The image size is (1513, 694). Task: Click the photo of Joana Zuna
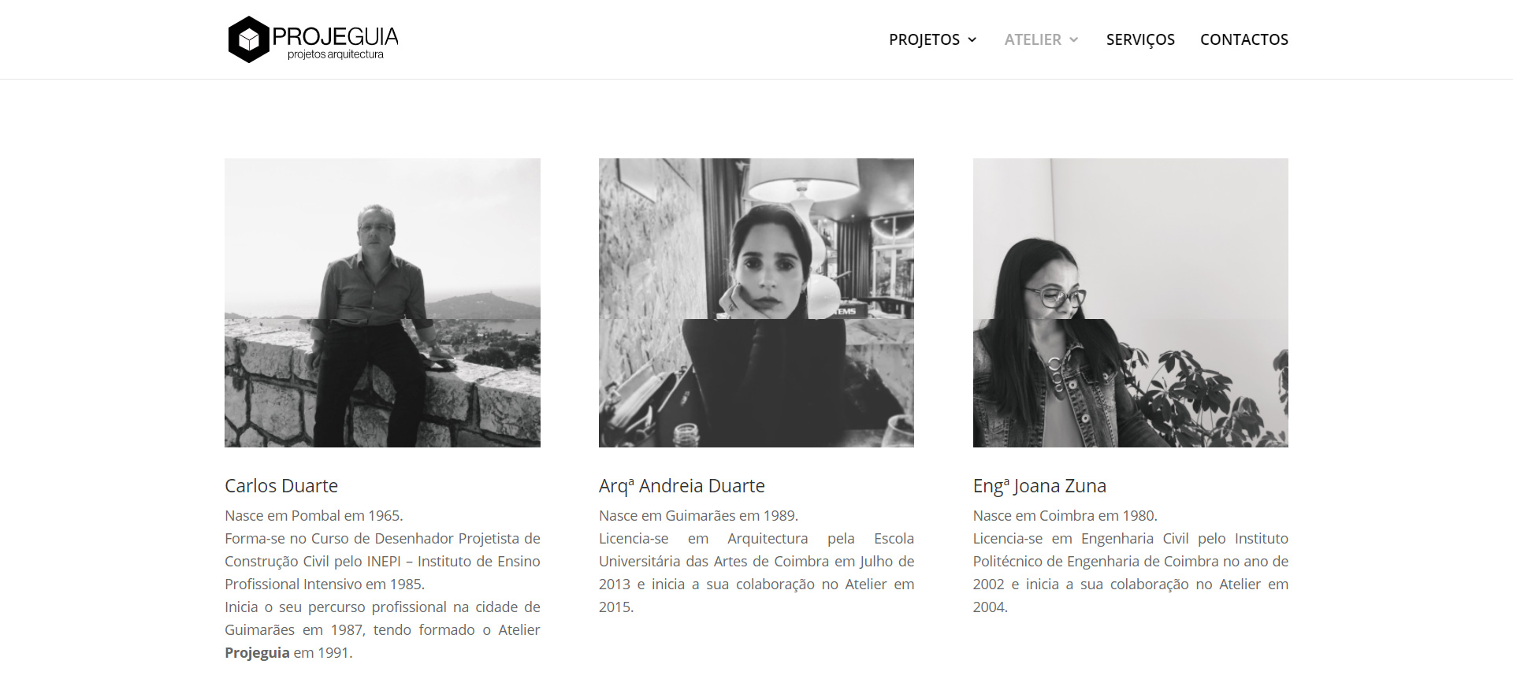coord(1131,302)
